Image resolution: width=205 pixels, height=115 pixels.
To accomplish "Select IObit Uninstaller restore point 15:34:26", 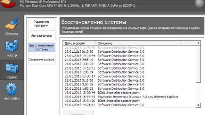I will pos(129,101).
